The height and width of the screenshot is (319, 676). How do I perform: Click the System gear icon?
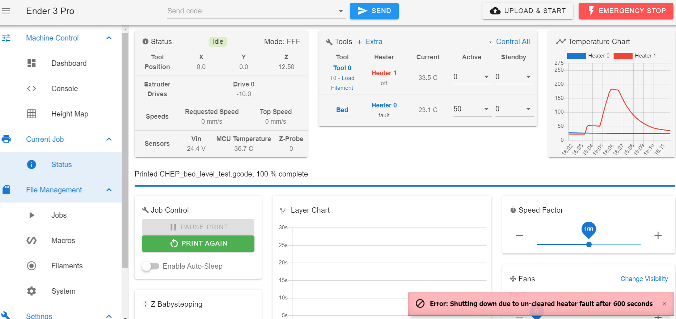pos(31,291)
